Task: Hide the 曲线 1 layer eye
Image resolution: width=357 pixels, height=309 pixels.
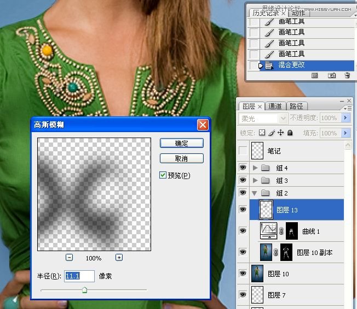Action: coord(243,231)
